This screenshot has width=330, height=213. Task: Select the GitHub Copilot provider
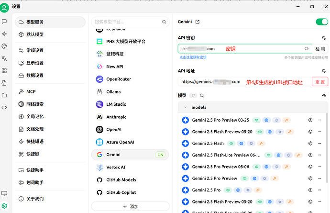pyautogui.click(x=130, y=192)
